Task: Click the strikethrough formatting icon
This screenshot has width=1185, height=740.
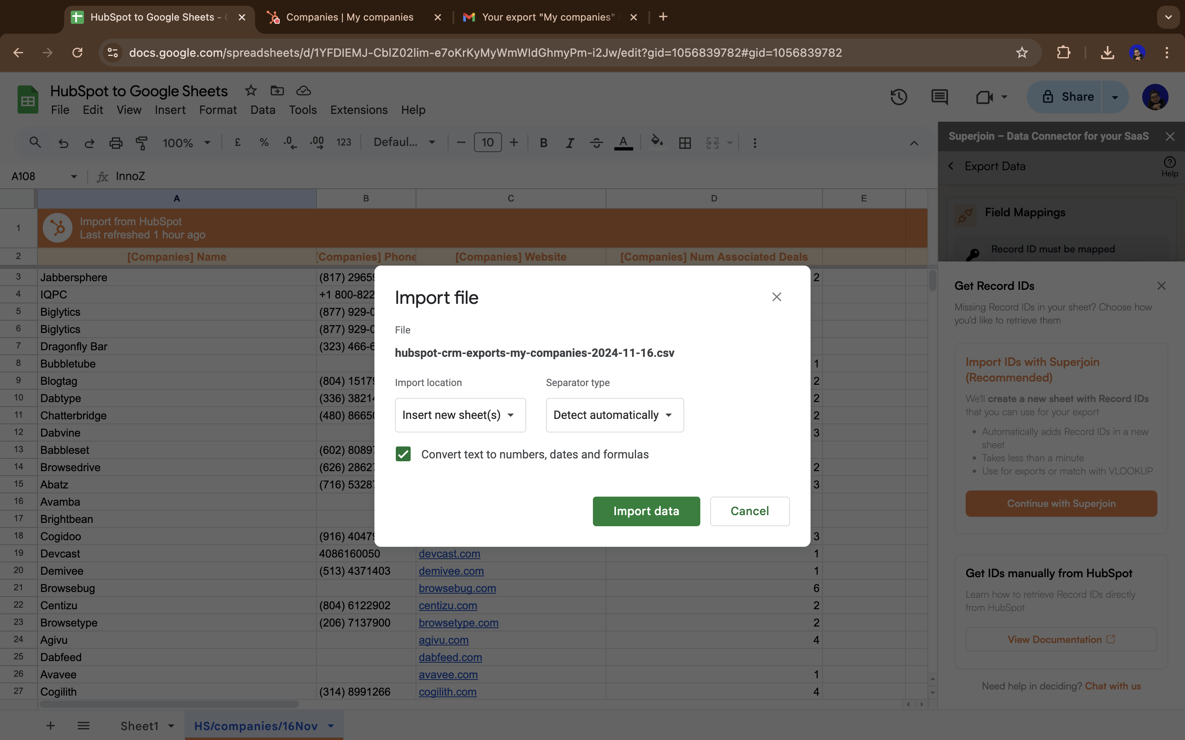Action: 596,143
